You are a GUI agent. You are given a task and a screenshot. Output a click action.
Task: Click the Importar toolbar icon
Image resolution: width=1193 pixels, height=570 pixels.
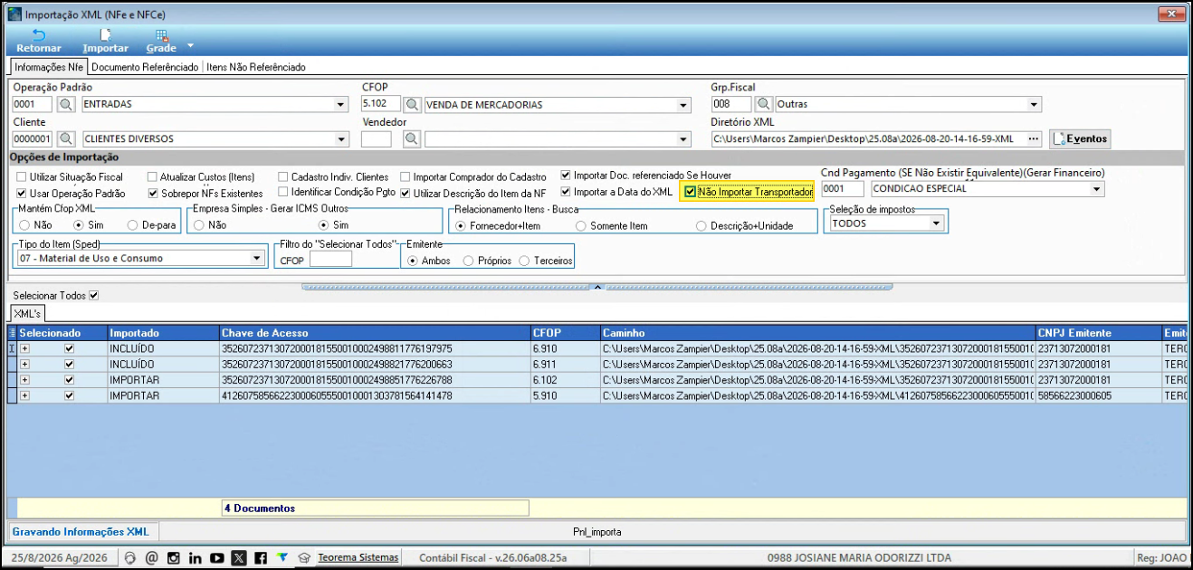click(x=105, y=41)
